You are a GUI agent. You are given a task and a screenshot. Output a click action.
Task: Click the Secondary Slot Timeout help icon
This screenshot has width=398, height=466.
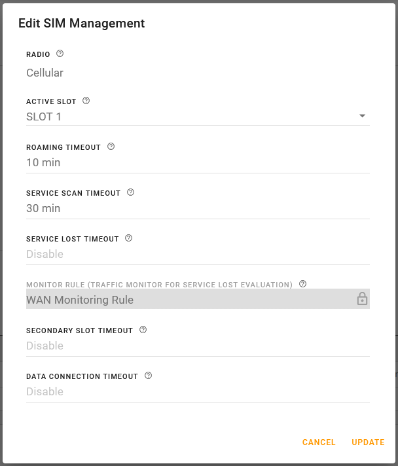click(143, 330)
